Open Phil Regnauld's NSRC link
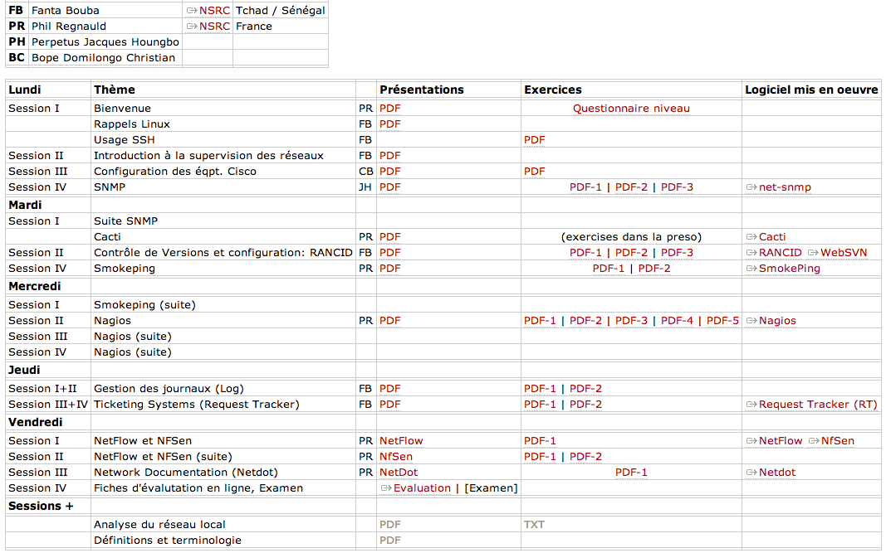886x553 pixels. coord(214,27)
